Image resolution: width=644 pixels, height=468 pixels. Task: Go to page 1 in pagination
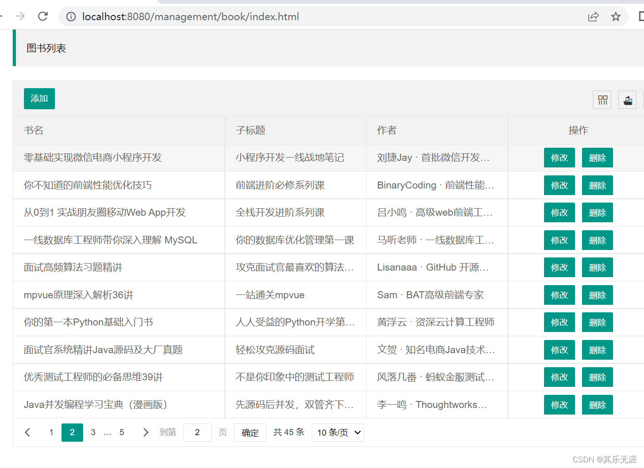[51, 432]
